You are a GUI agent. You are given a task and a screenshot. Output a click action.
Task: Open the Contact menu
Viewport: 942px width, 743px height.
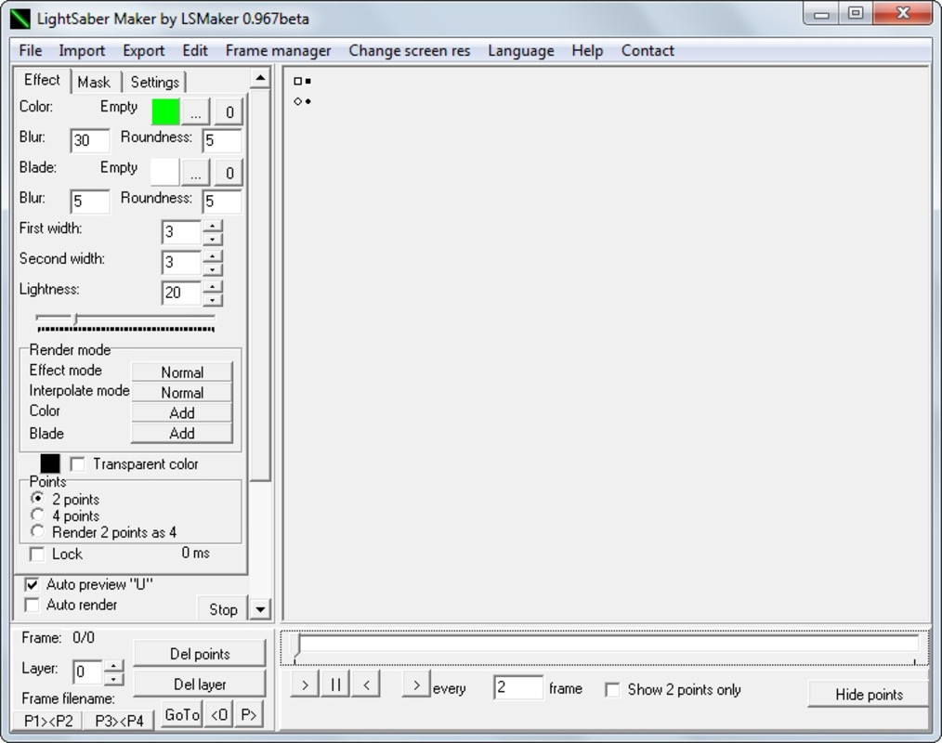coord(648,51)
